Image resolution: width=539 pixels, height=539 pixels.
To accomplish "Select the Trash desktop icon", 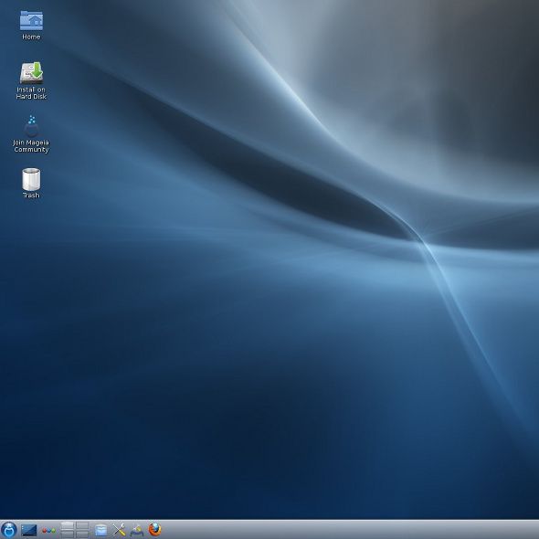I will pyautogui.click(x=31, y=179).
